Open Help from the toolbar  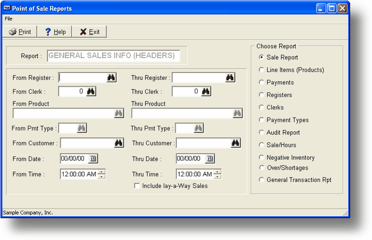click(x=55, y=32)
